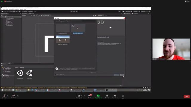Screen dimensions: 191x107
Task: Switch to the Game tab
Action: pos(32,14)
